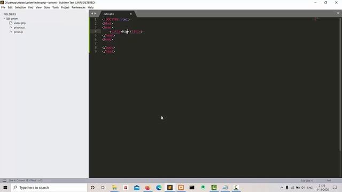Open the green Camtasia taskbar icon
The image size is (342, 192).
coord(214,187)
